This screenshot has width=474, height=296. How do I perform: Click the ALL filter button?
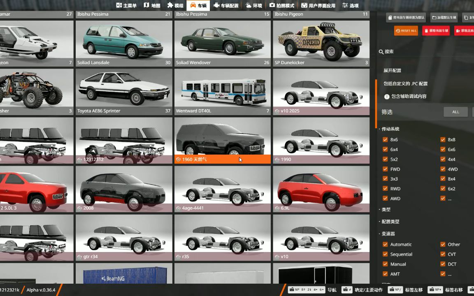pyautogui.click(x=455, y=112)
